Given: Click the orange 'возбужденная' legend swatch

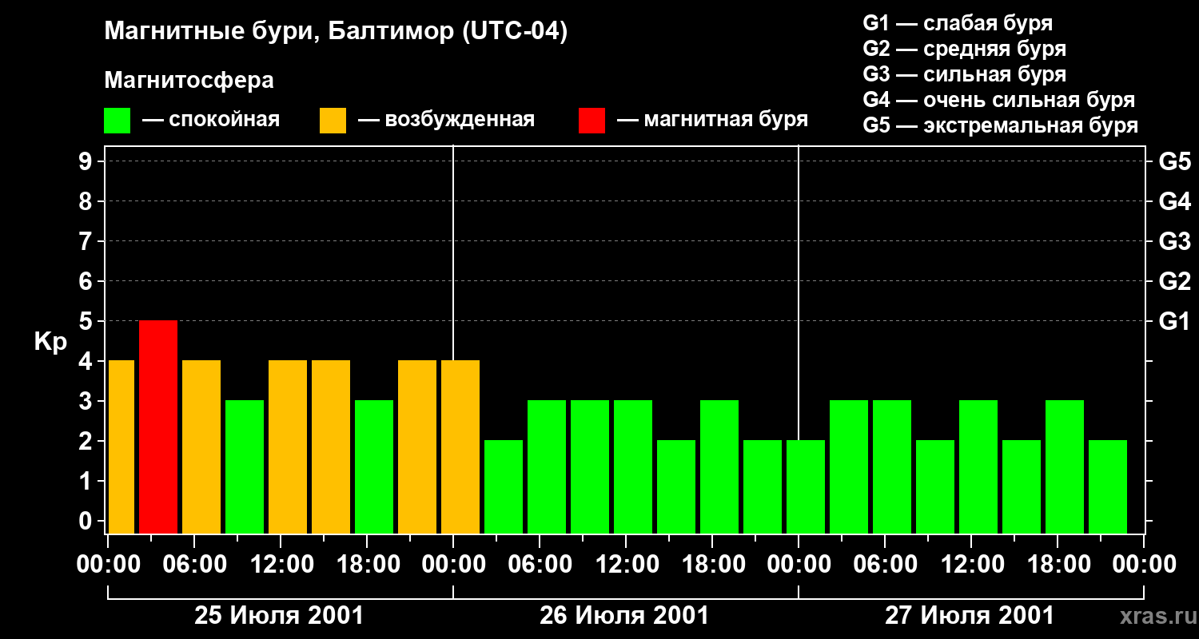Looking at the screenshot, I should pos(333,121).
